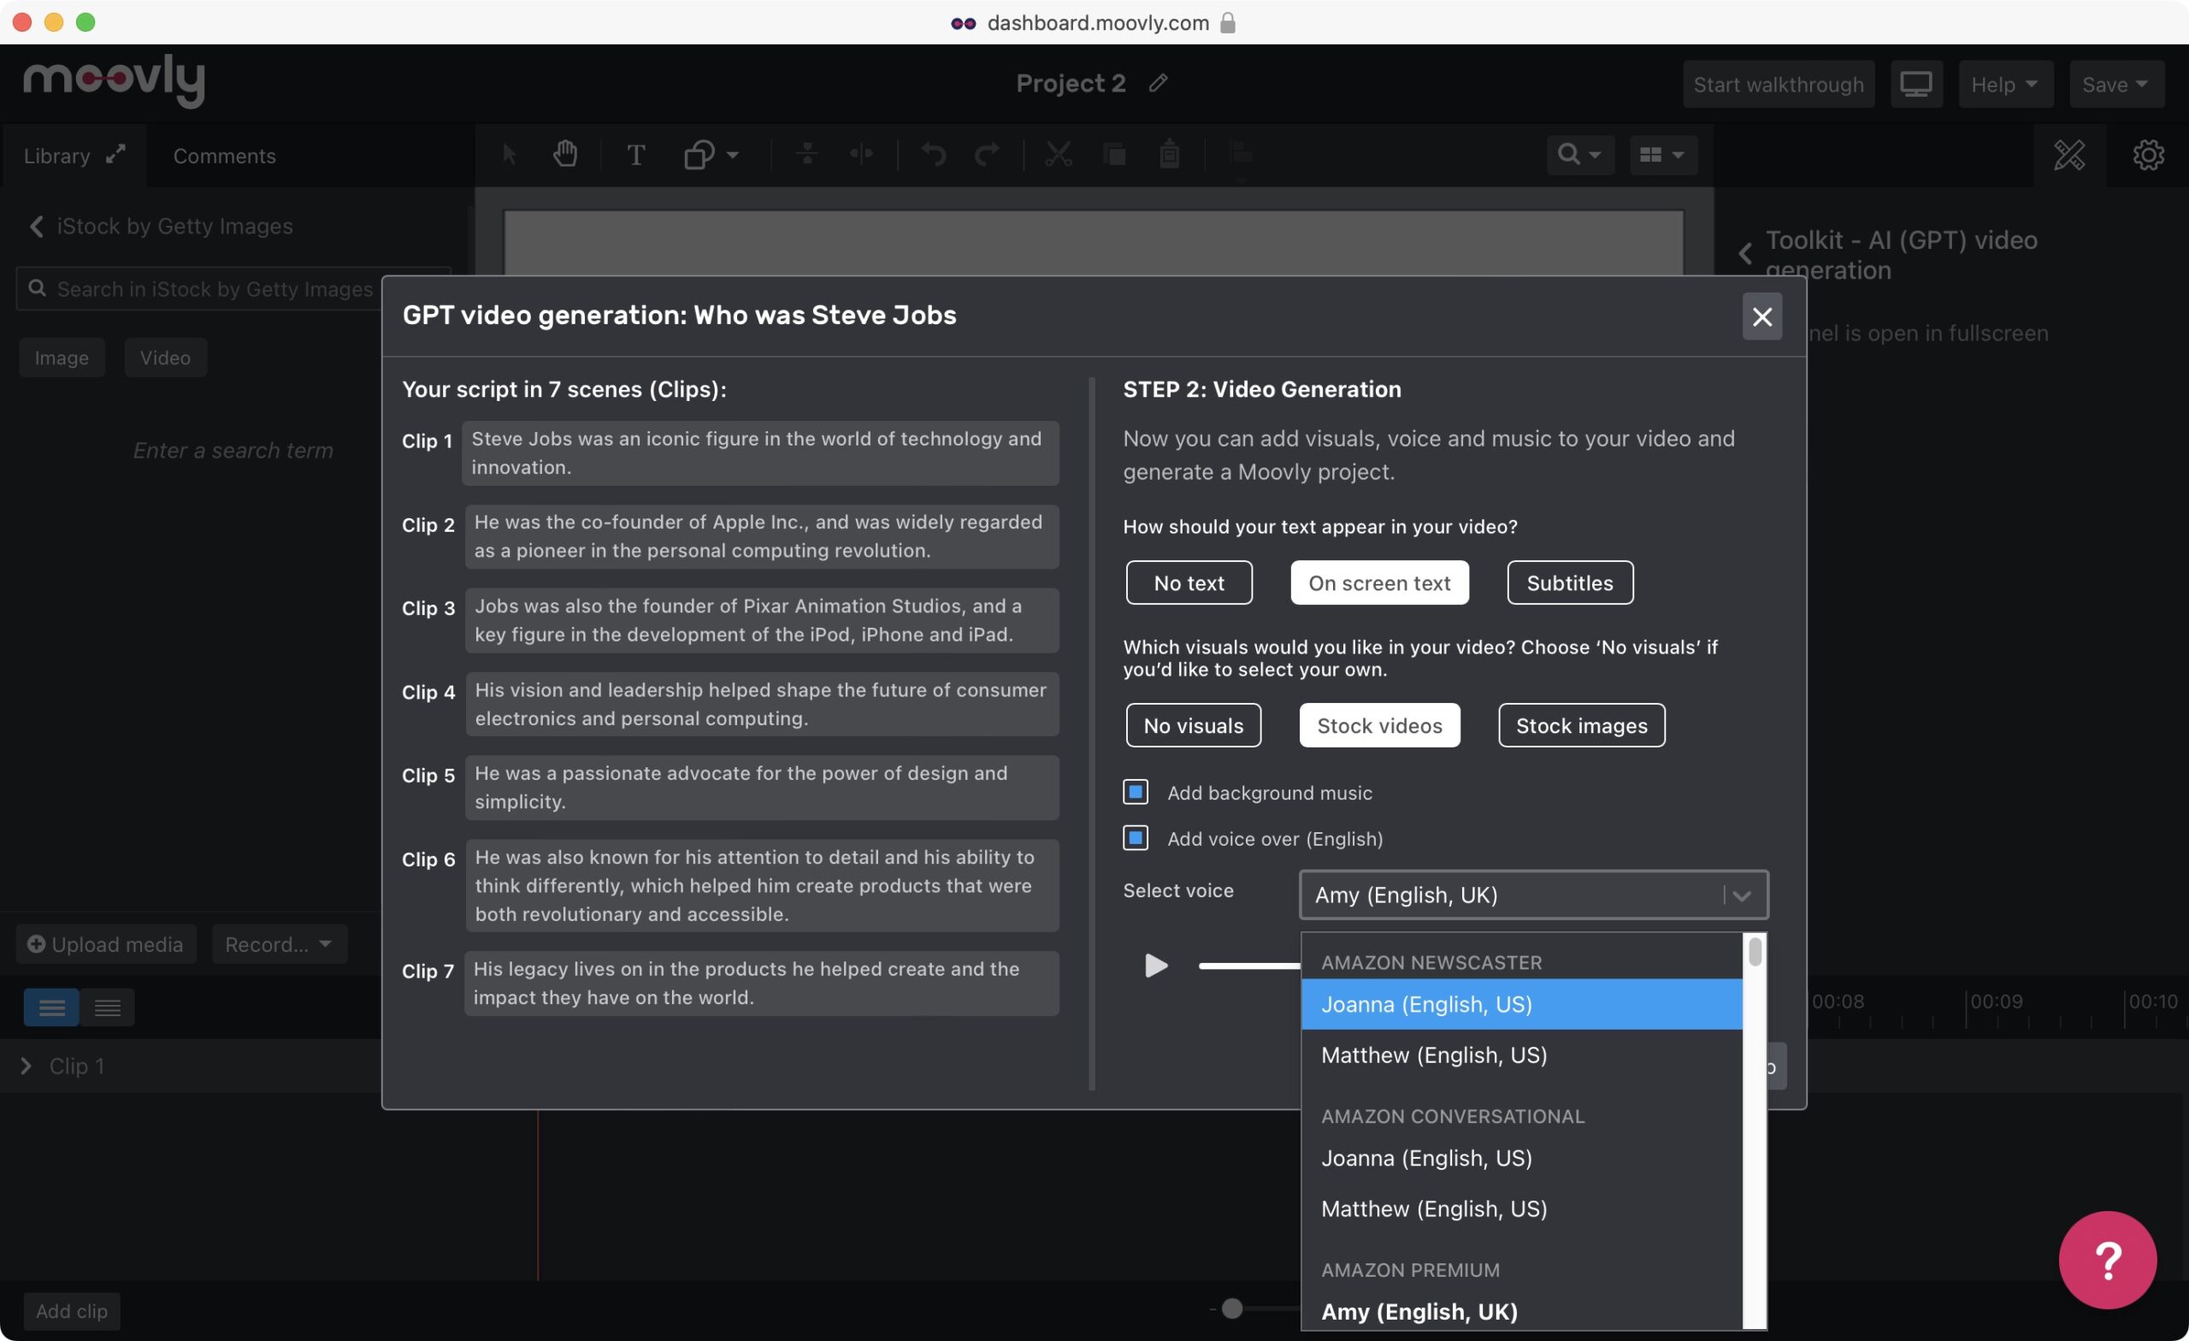Close the GPT video generation dialog
Screen dimensions: 2189x1341
pos(1761,316)
